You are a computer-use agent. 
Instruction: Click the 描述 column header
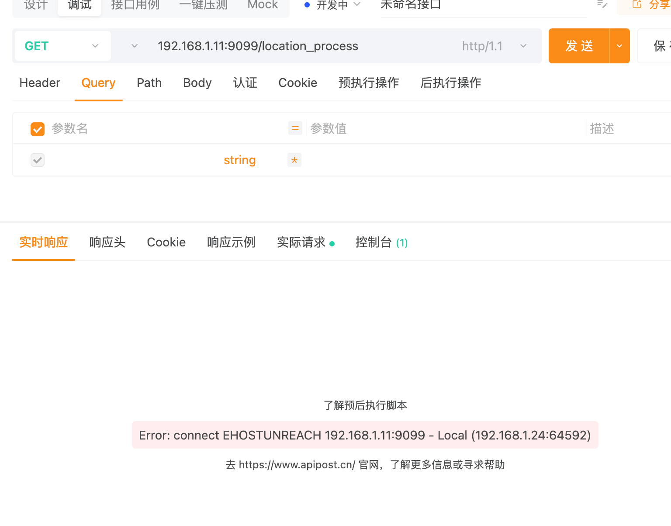coord(602,128)
